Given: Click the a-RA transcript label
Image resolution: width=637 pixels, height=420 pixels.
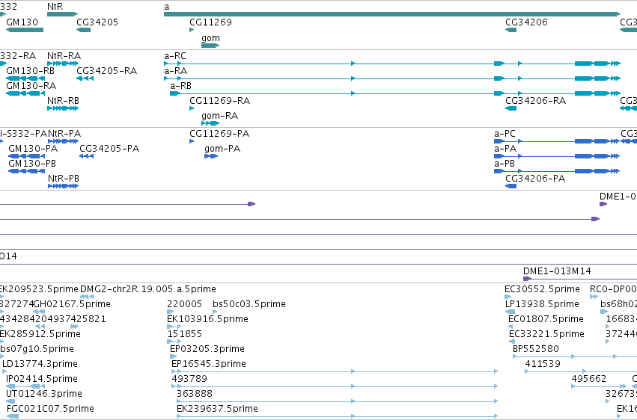Looking at the screenshot, I should [x=175, y=70].
